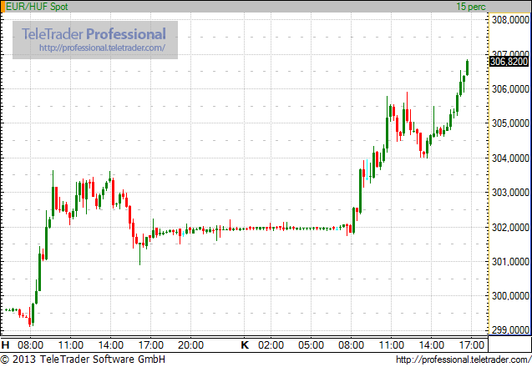Click the 05:00 time axis label
The width and height of the screenshot is (532, 367).
(311, 345)
